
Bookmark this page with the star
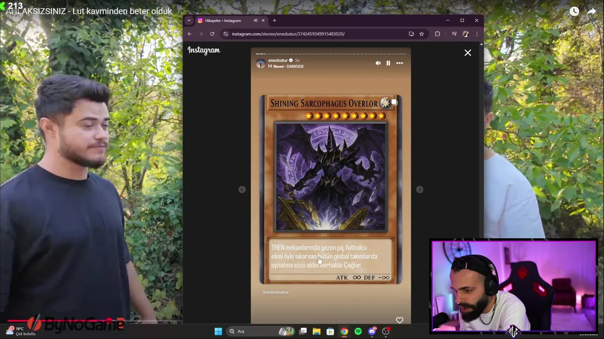pyautogui.click(x=421, y=34)
